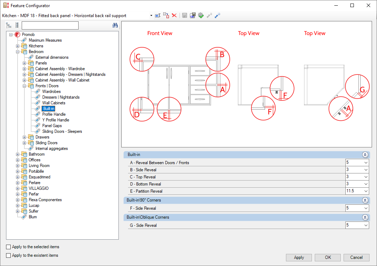Enable Apply to the existent items checkbox
This screenshot has height=266, width=377.
(9, 255)
